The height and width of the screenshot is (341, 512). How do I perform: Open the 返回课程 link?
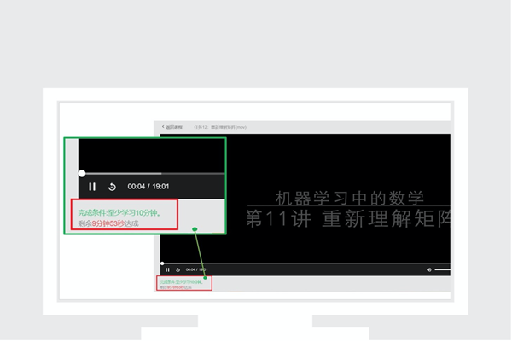tap(173, 127)
